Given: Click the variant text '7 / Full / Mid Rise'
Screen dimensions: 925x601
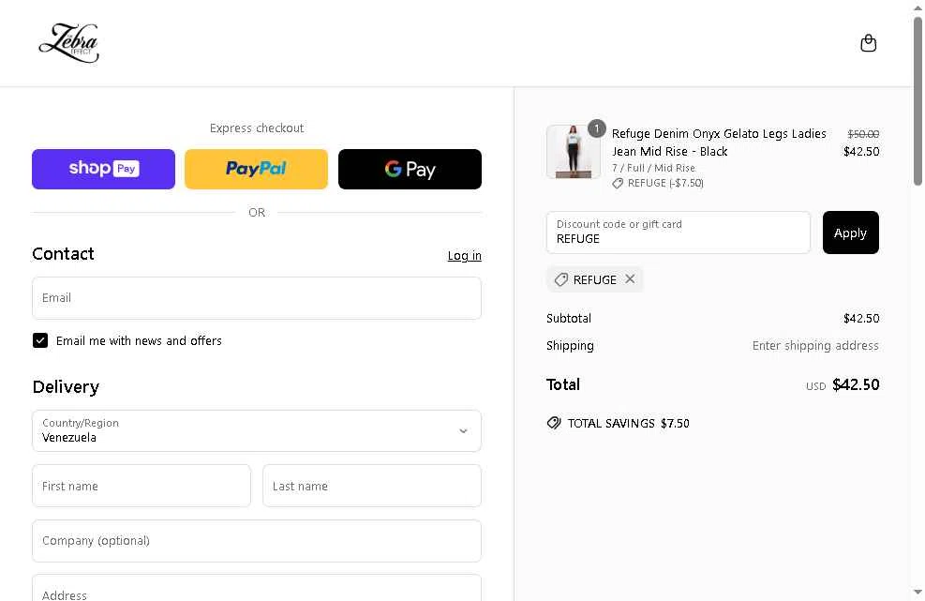Looking at the screenshot, I should tap(653, 168).
